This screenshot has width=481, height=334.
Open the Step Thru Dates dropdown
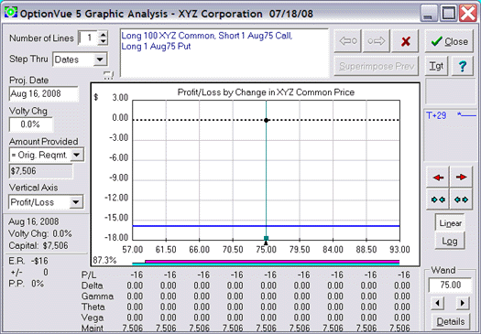[100, 59]
